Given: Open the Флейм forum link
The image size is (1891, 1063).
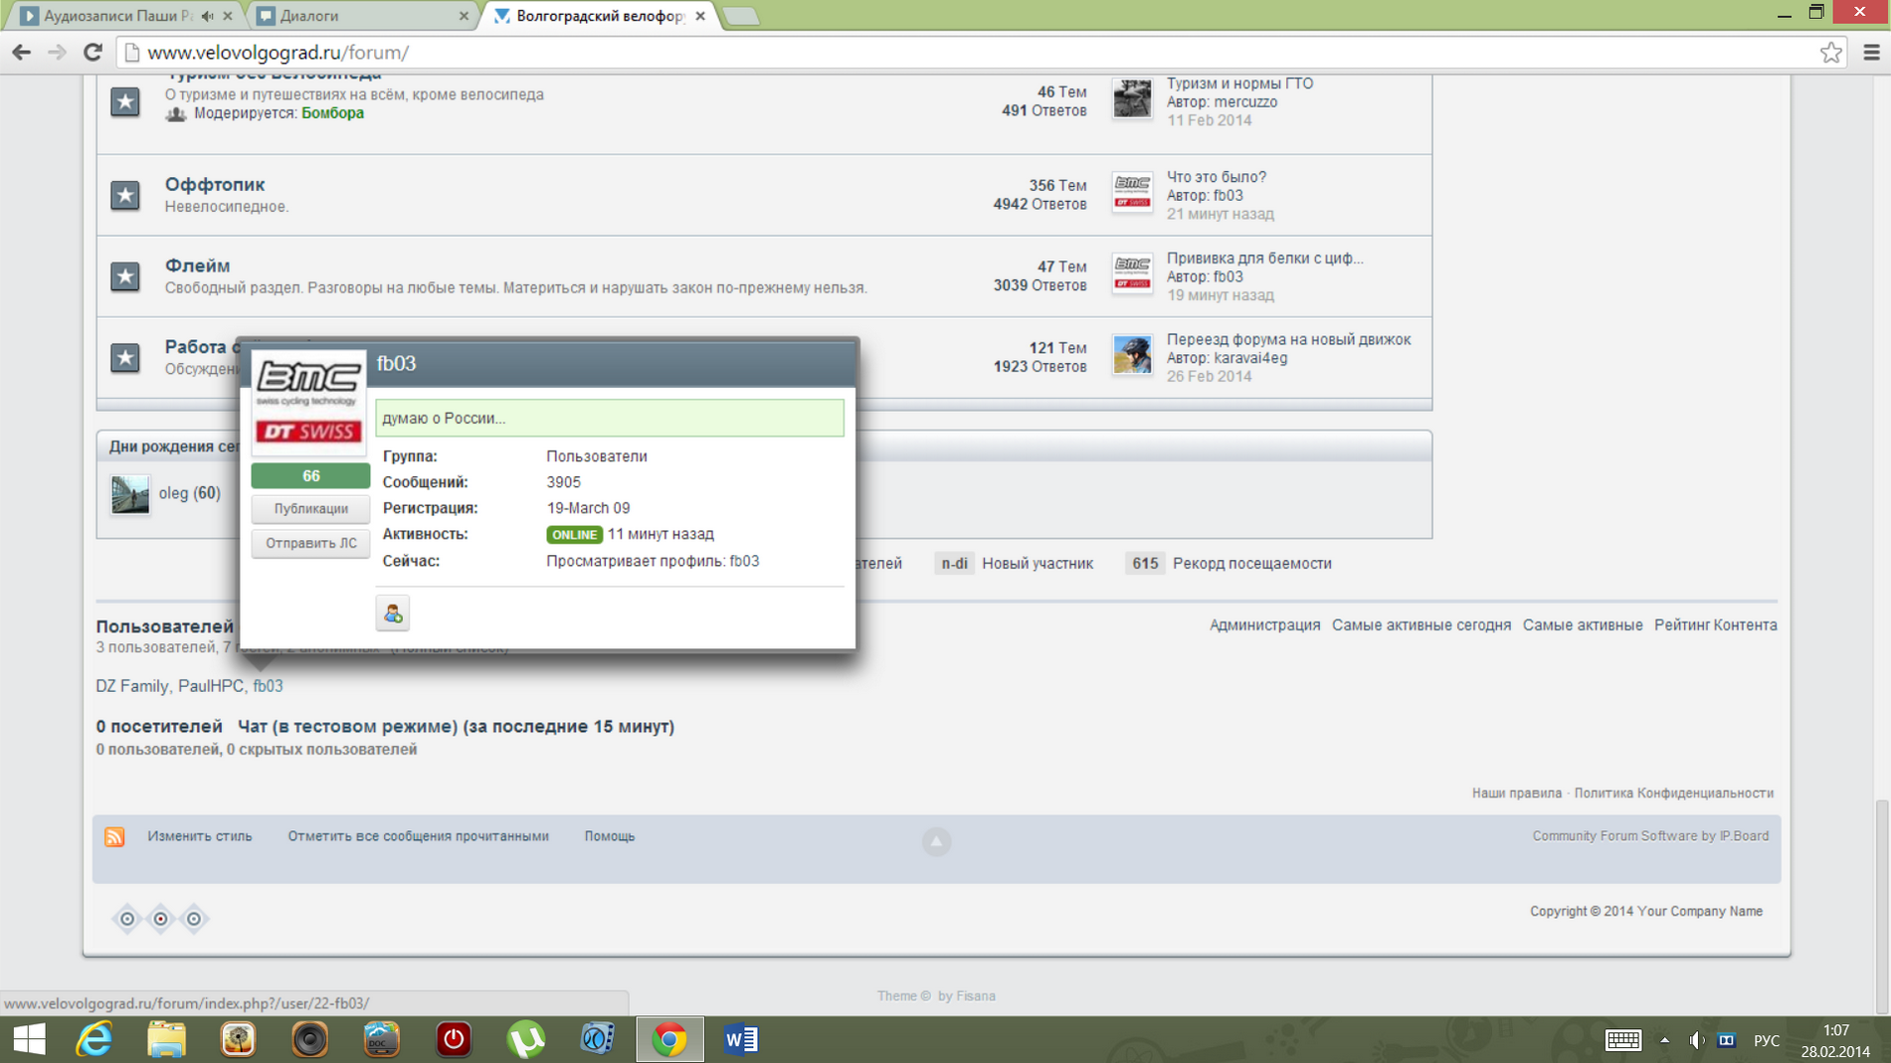Looking at the screenshot, I should pyautogui.click(x=197, y=266).
